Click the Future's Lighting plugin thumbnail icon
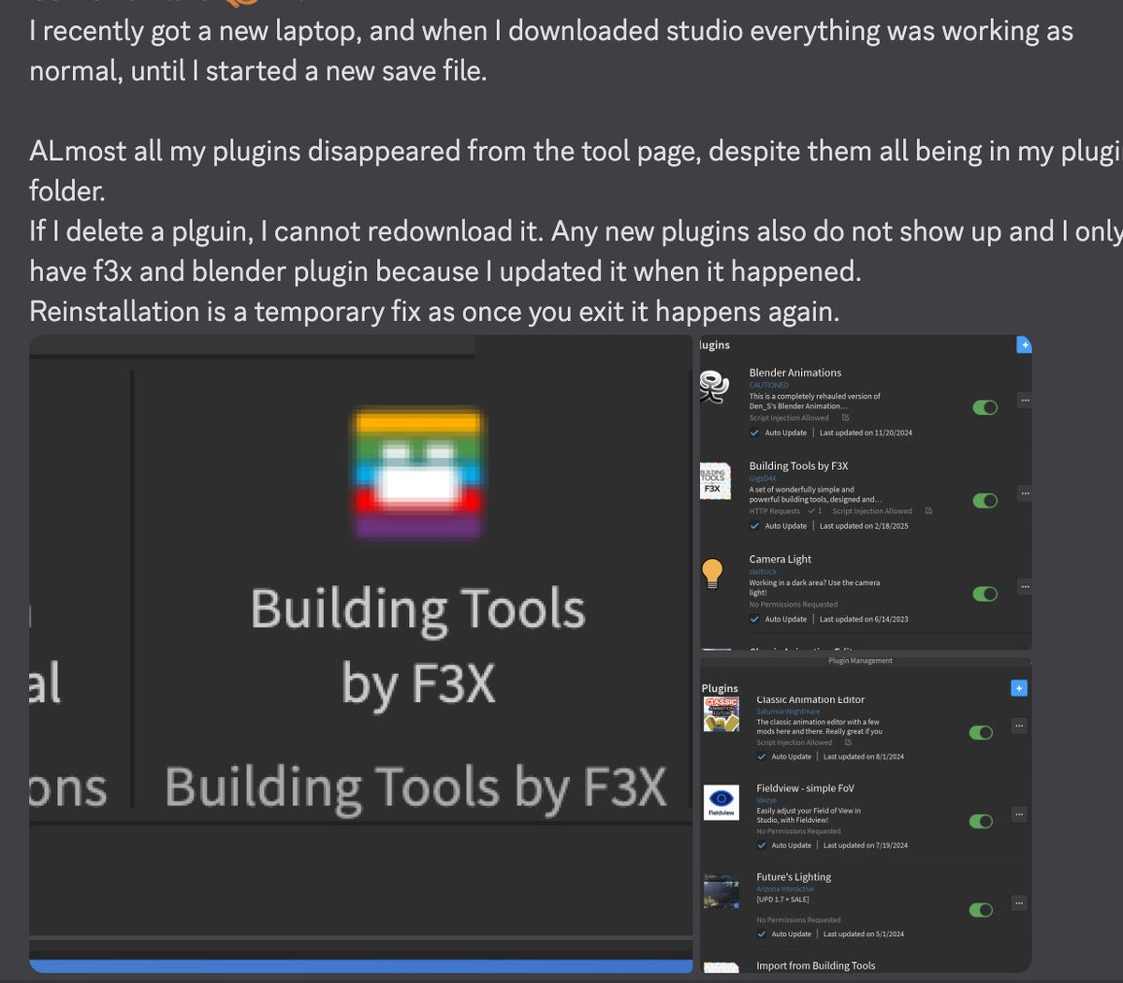This screenshot has height=983, width=1123. [x=722, y=891]
